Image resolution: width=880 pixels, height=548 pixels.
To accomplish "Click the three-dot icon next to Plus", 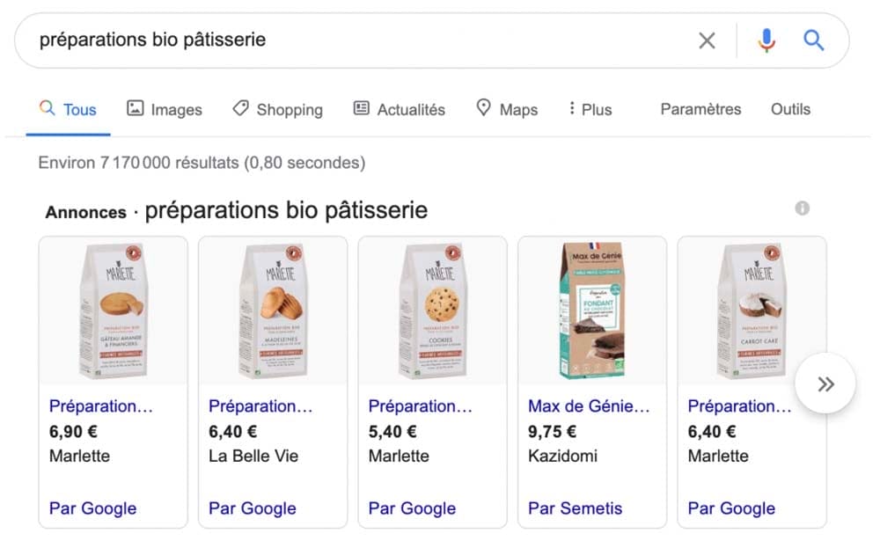I will (x=573, y=108).
